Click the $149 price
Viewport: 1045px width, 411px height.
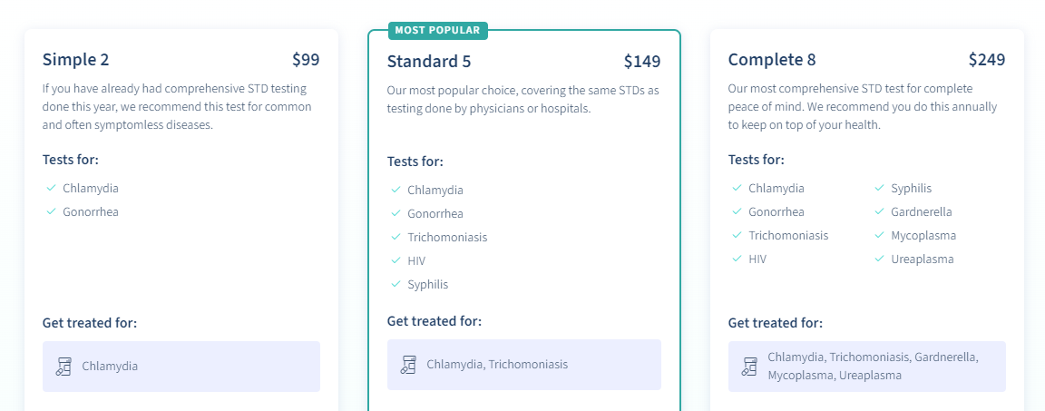[x=642, y=62]
